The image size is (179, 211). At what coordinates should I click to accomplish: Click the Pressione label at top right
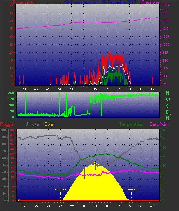(150, 2)
